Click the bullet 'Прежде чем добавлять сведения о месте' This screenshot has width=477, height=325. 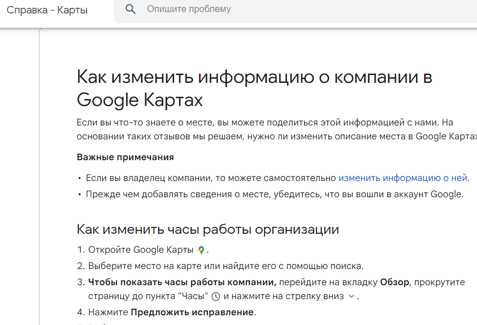pos(275,194)
